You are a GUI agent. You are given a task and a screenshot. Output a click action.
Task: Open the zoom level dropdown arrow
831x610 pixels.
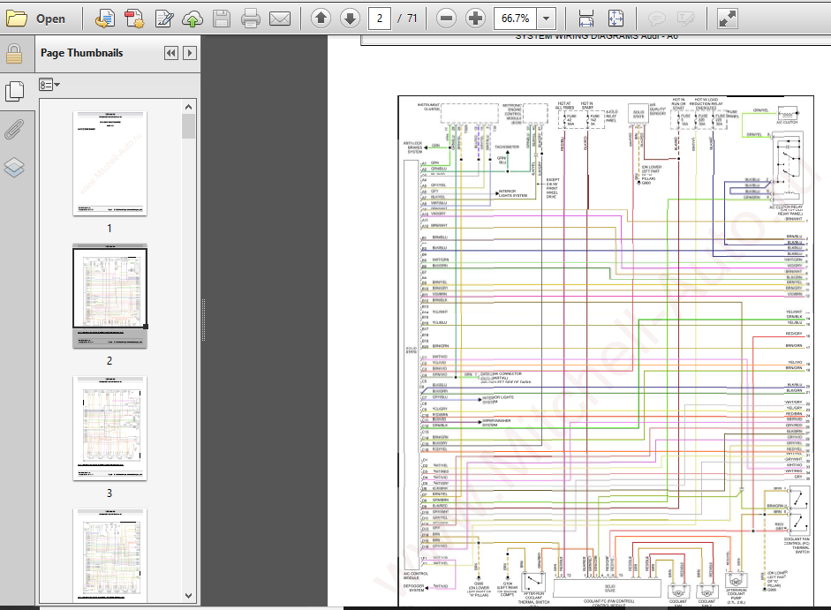547,19
